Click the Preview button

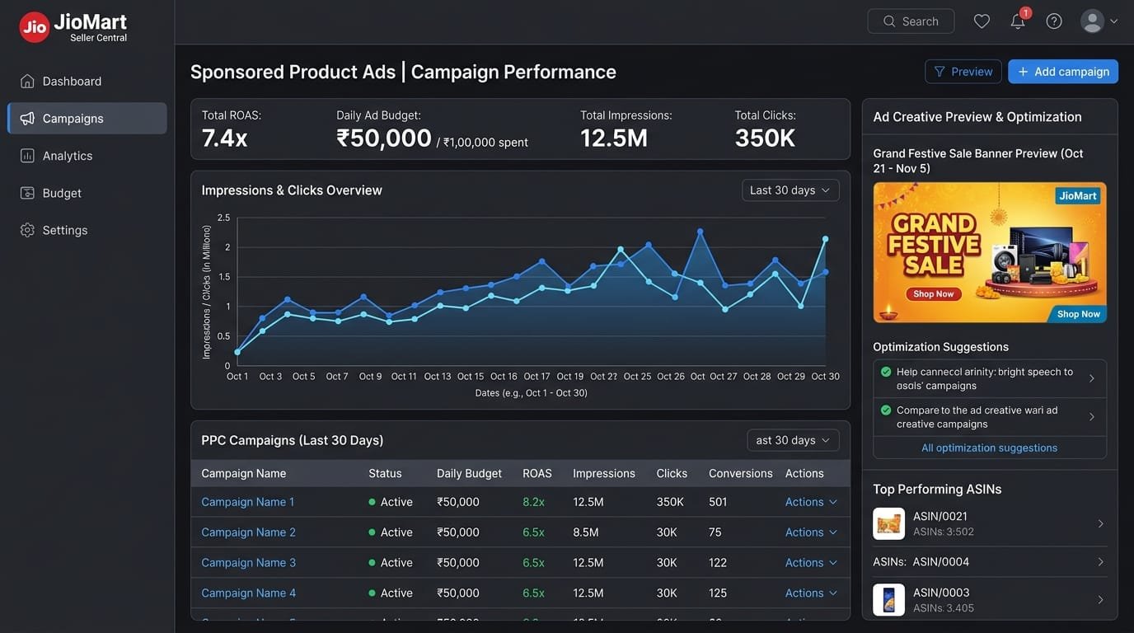[x=963, y=72]
